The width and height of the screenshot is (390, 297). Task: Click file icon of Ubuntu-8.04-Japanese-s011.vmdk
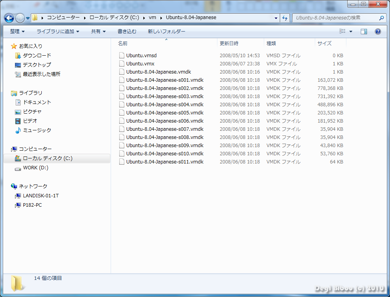click(122, 162)
